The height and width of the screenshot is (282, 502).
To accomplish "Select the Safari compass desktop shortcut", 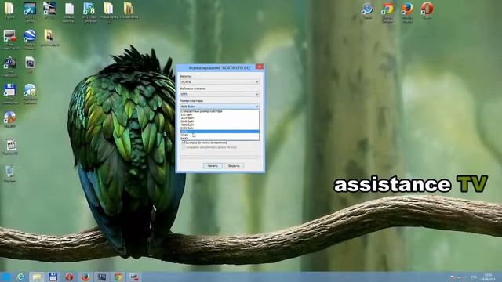I will [x=367, y=9].
